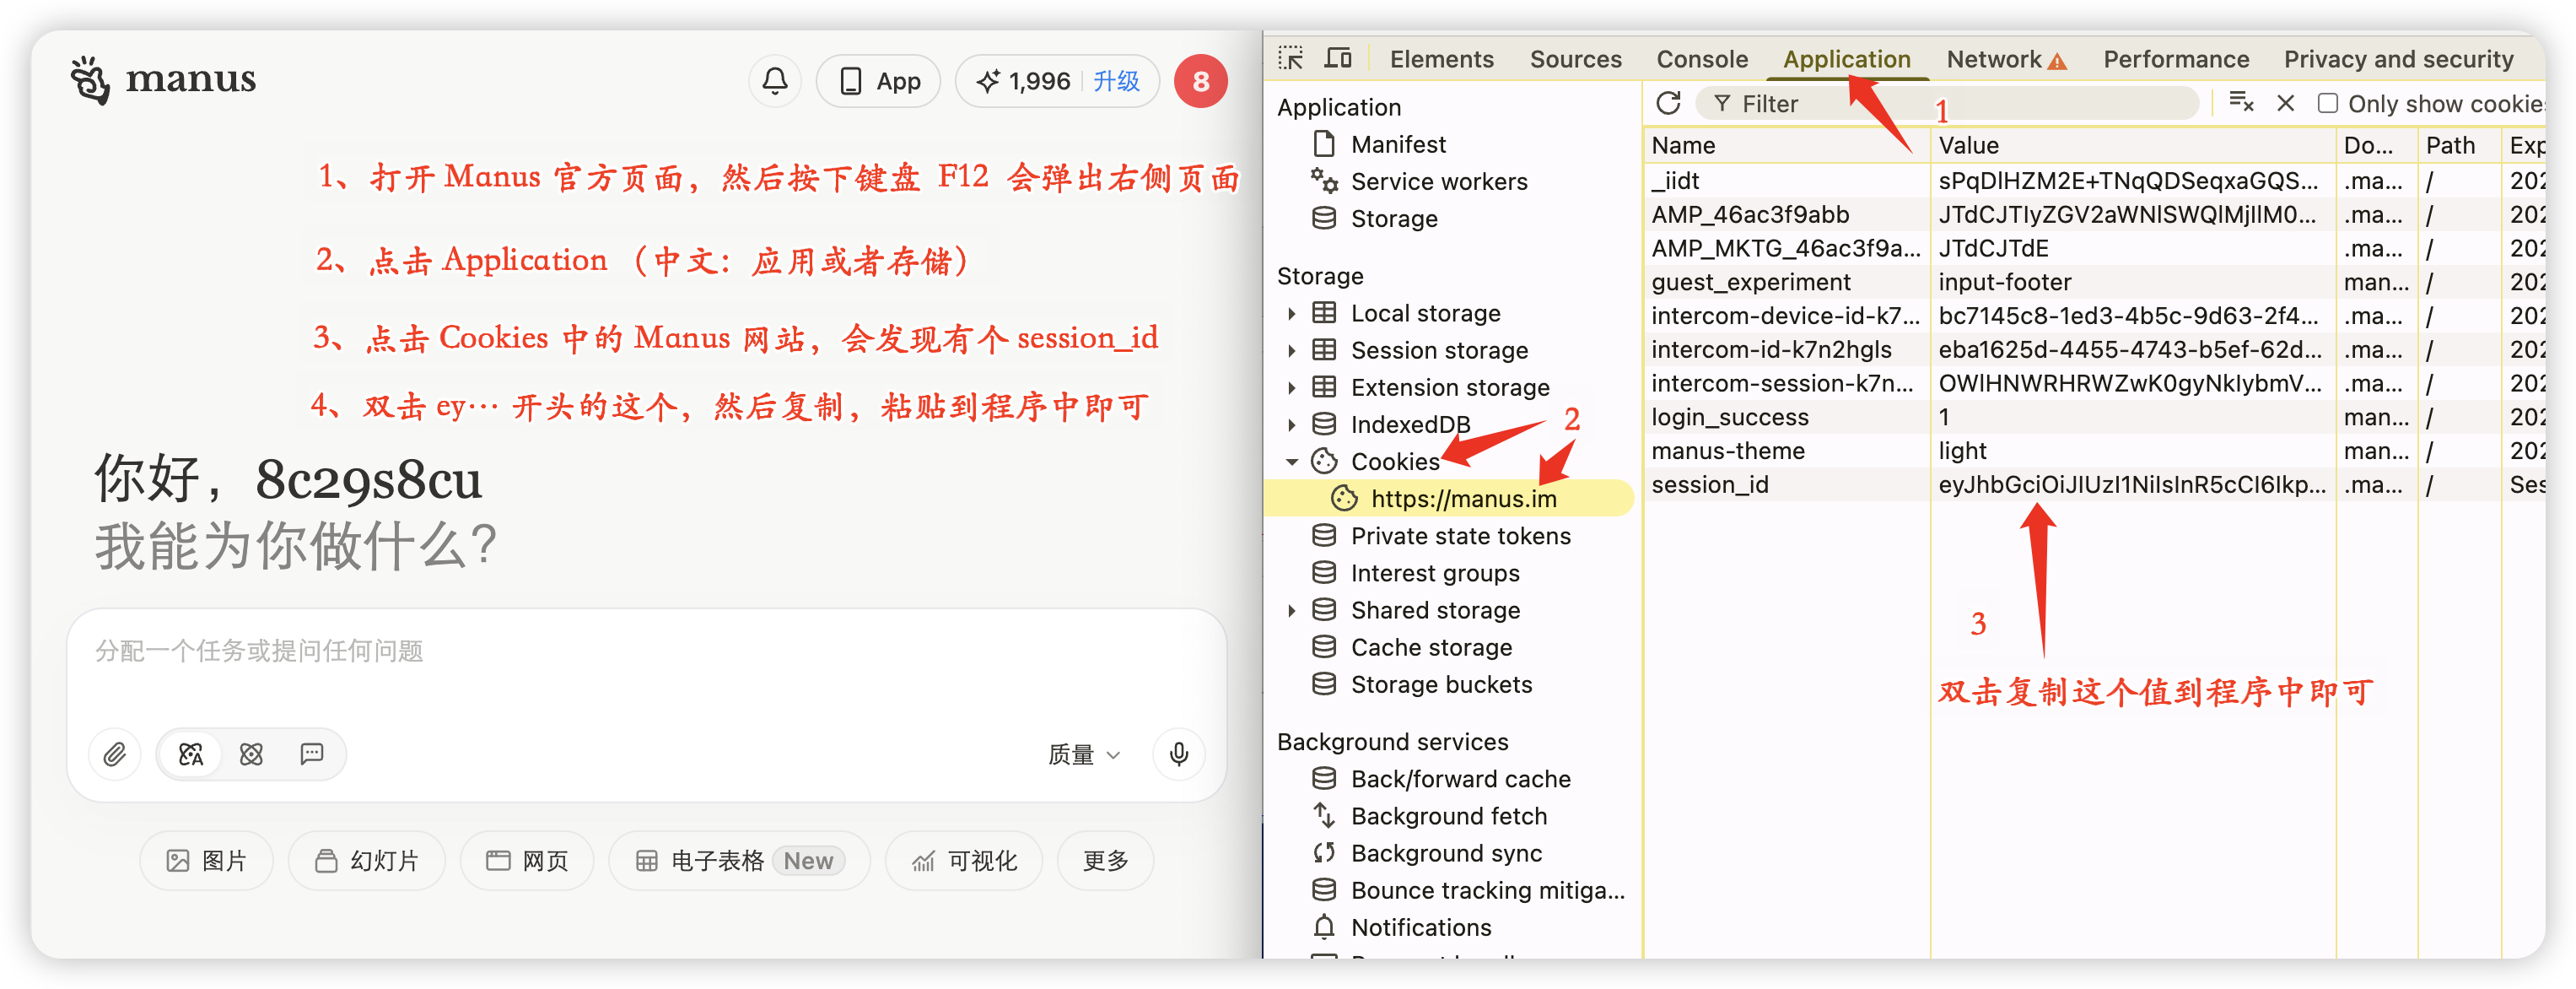
Task: Choose the 幻灯片 slides shortcut
Action: 367,861
